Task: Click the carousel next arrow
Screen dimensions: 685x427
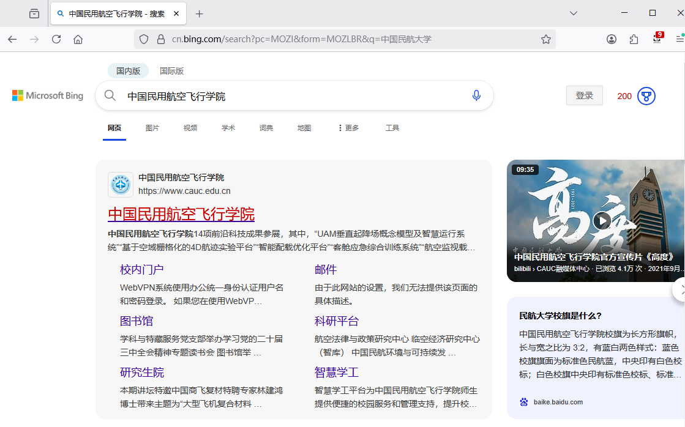Action: tap(681, 289)
